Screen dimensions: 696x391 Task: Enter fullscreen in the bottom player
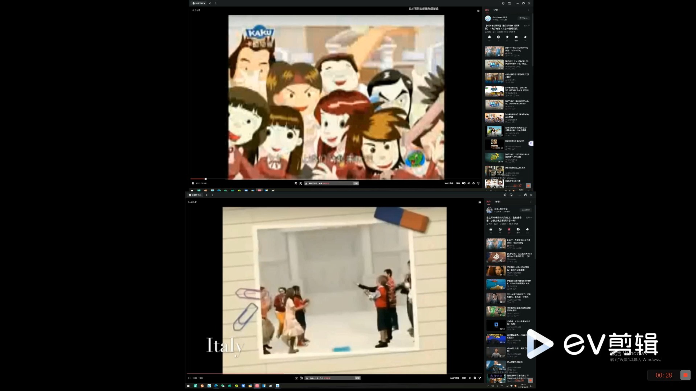479,378
